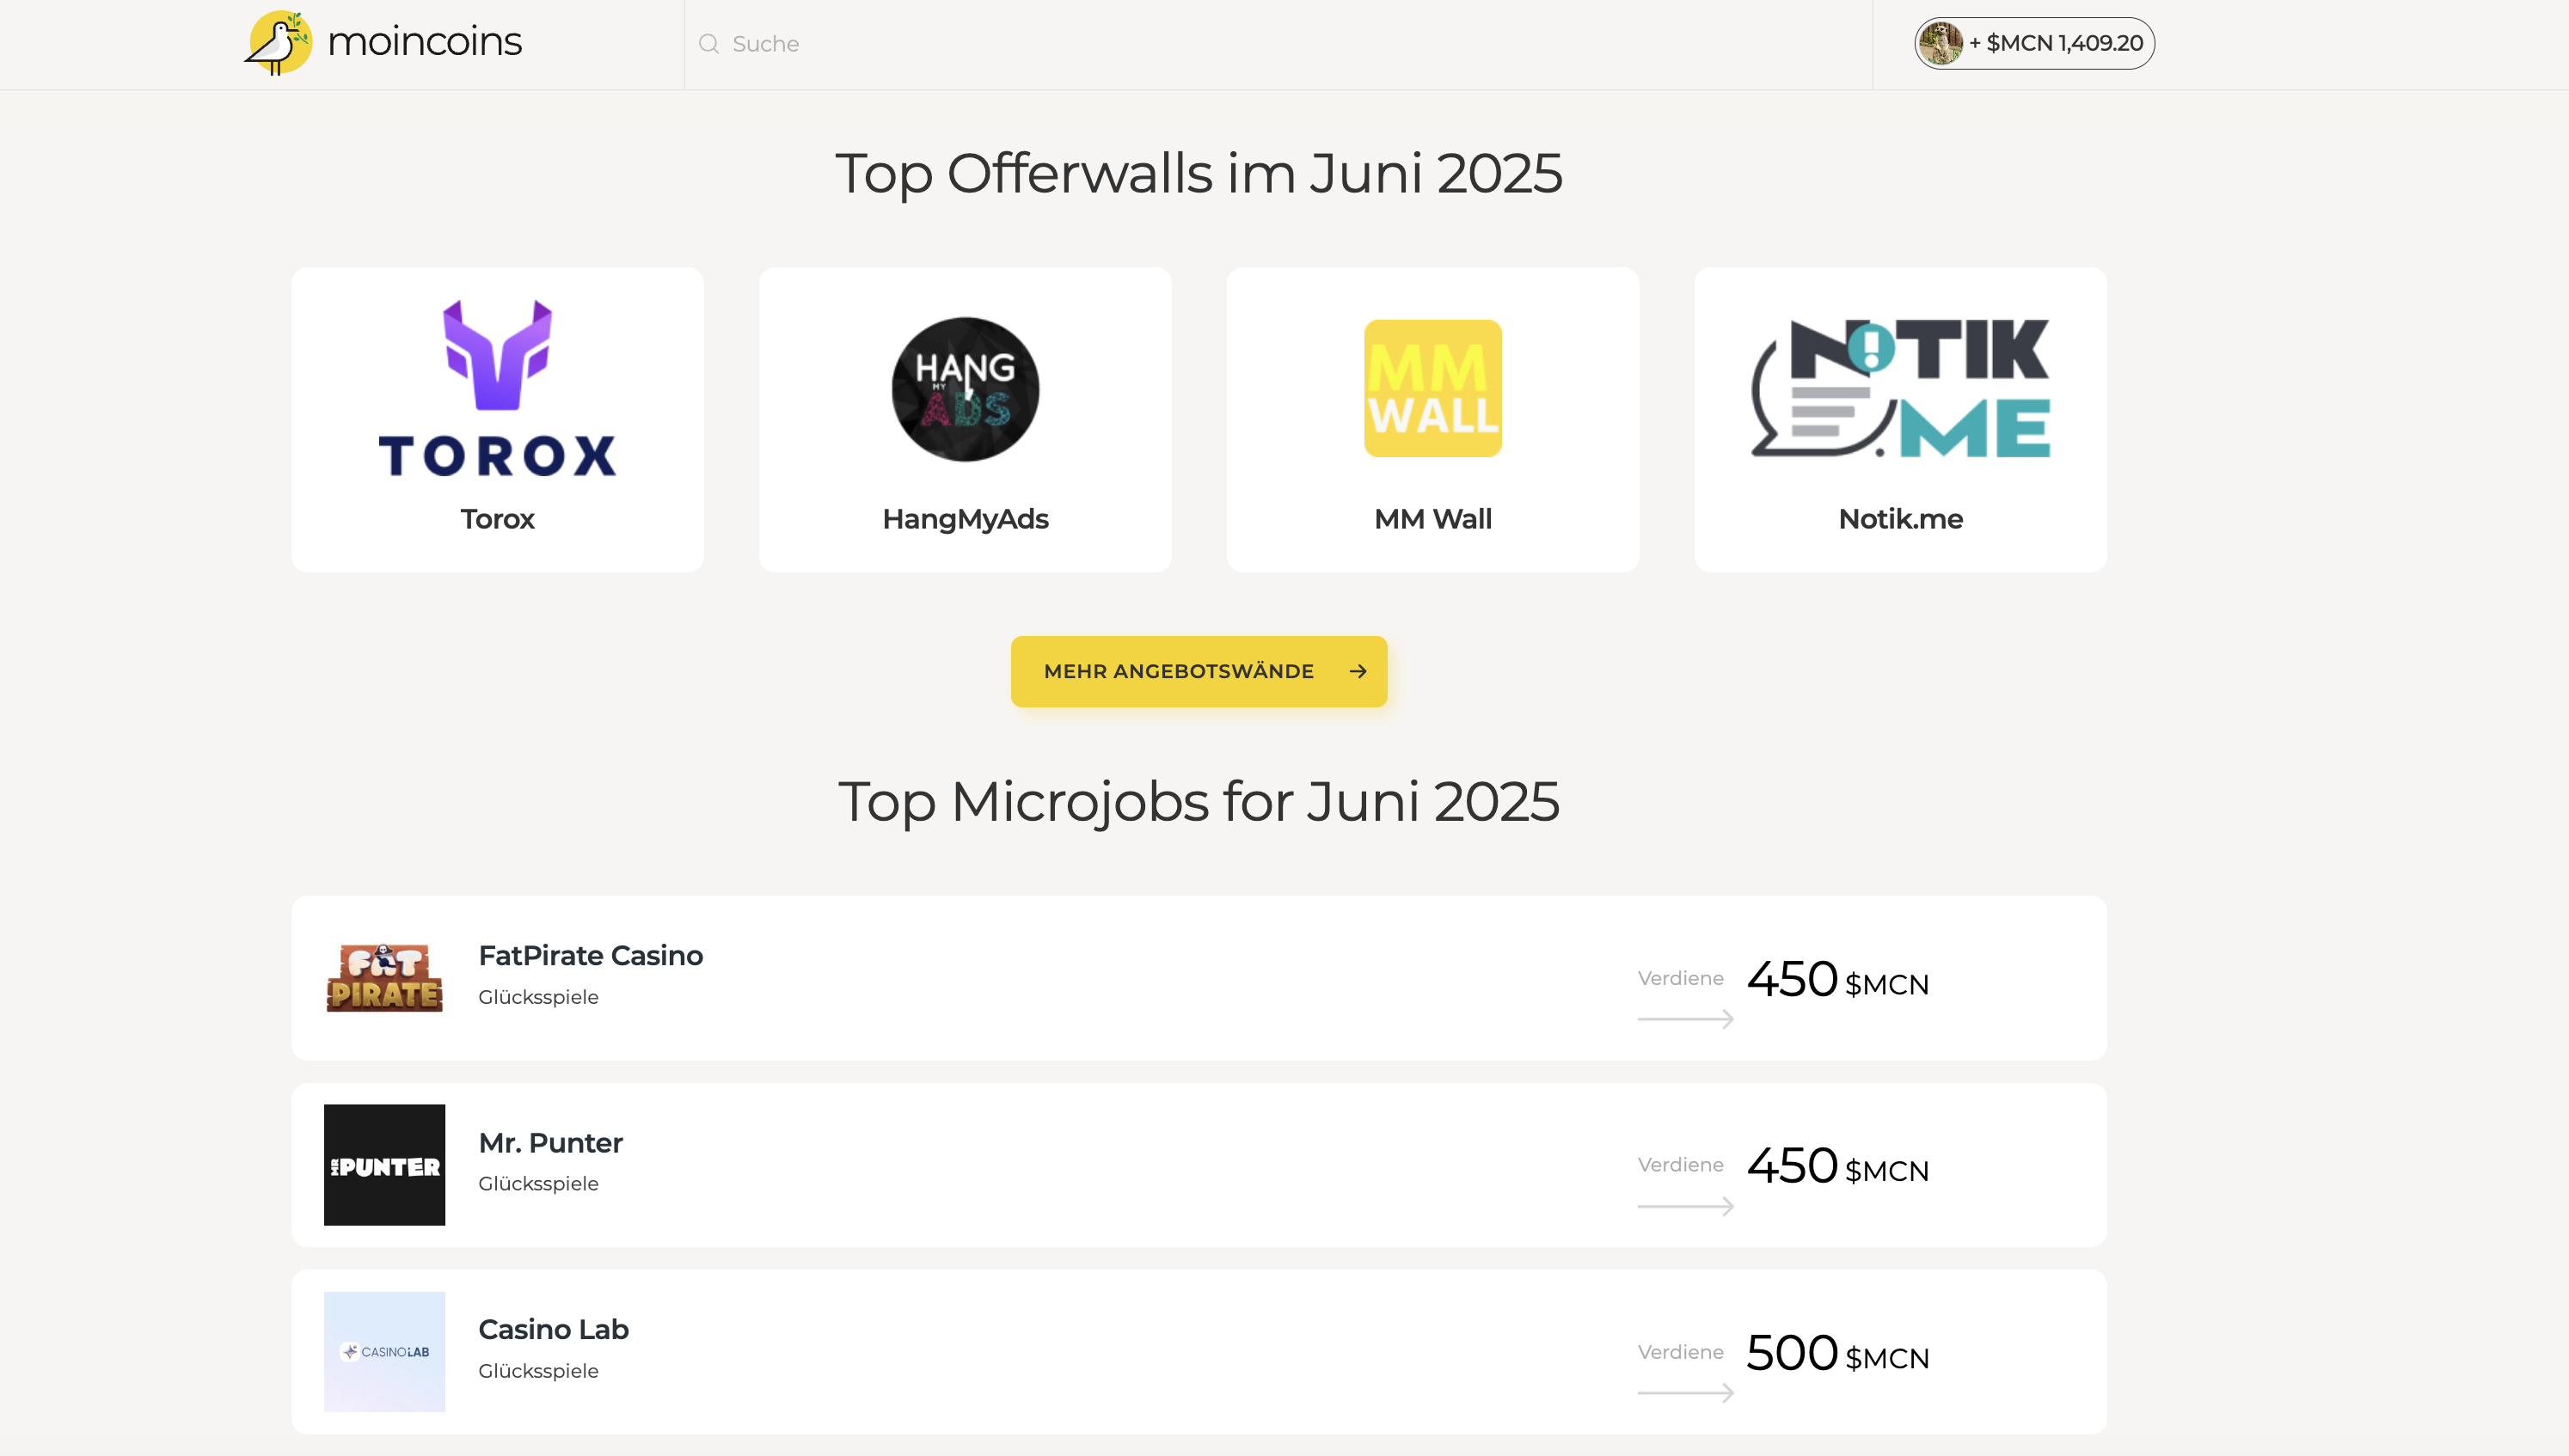Image resolution: width=2569 pixels, height=1456 pixels.
Task: Open the HangMyAds round logo
Action: (x=965, y=389)
